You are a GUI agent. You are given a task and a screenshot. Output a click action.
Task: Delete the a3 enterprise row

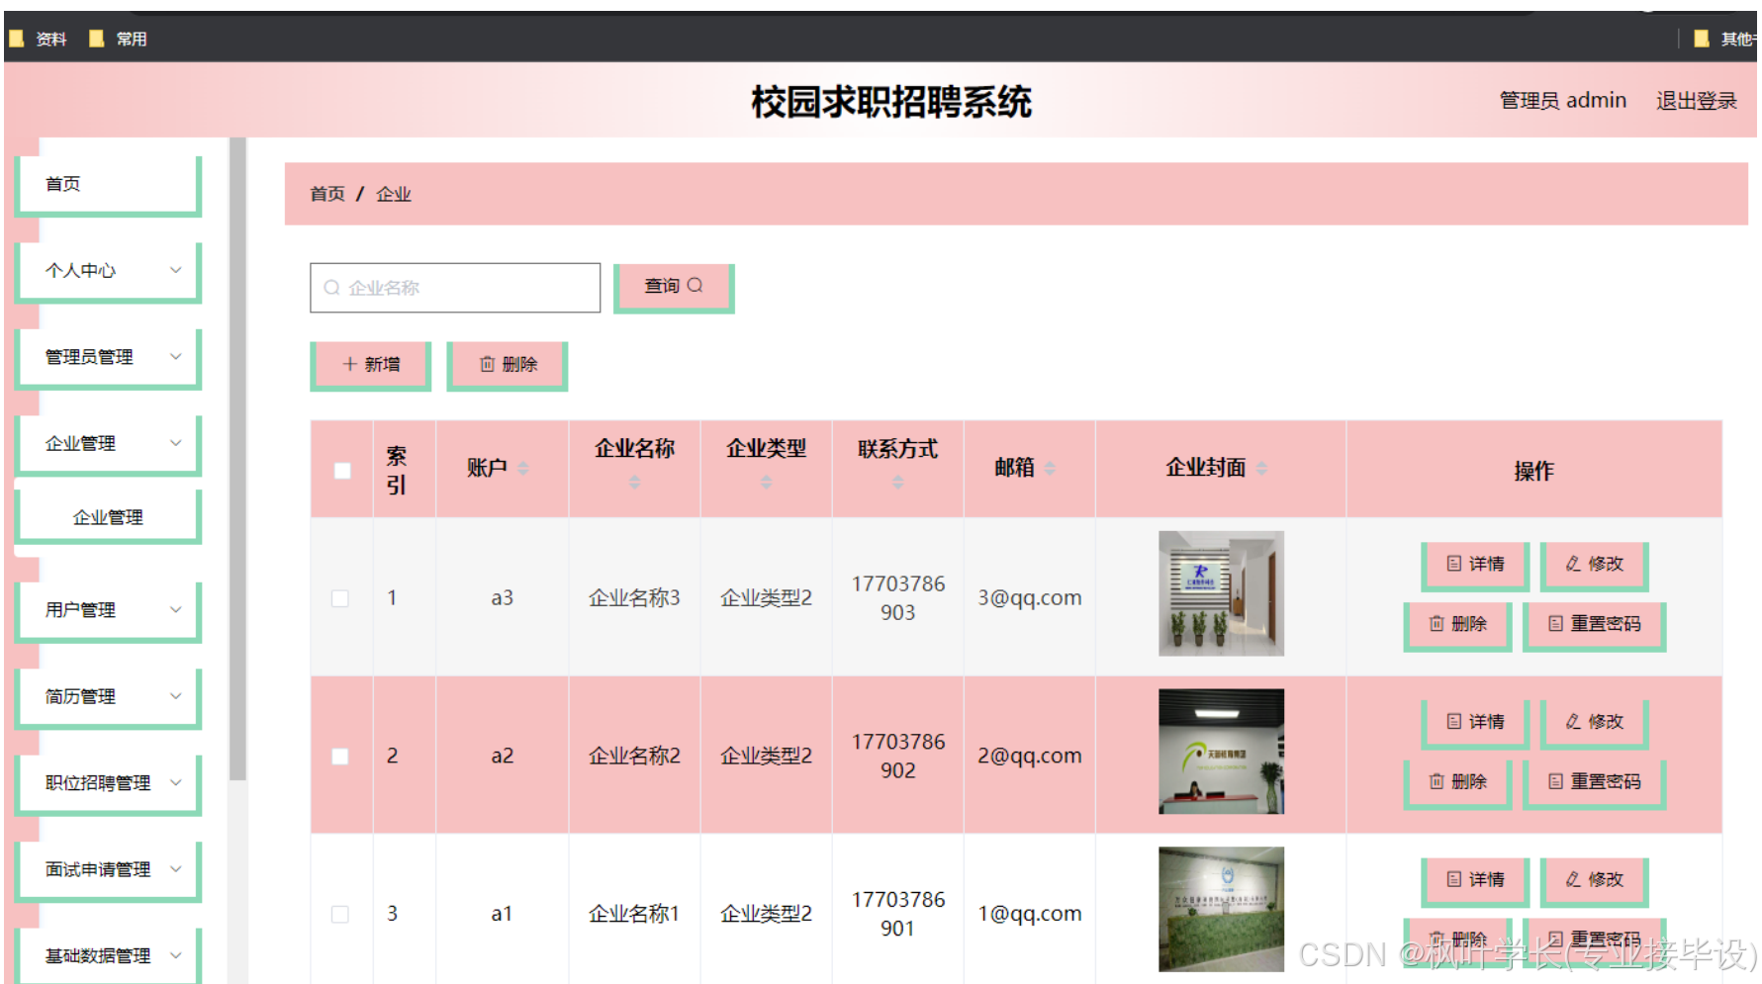[x=1457, y=625]
